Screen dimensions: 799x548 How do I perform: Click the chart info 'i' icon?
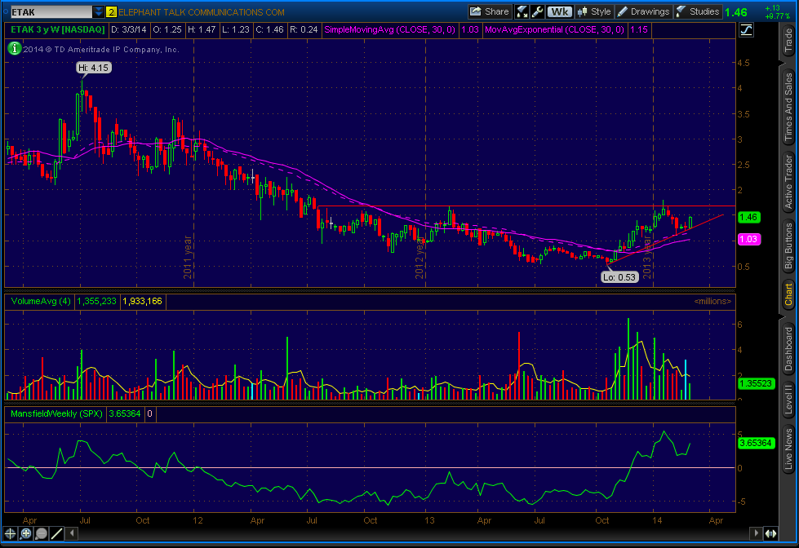pos(14,49)
